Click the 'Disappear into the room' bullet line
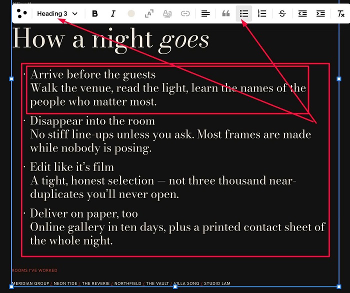The image size is (350, 293). click(92, 121)
